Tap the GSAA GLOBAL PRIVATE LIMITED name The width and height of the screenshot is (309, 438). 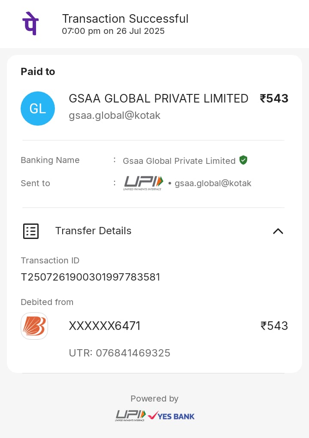point(158,99)
